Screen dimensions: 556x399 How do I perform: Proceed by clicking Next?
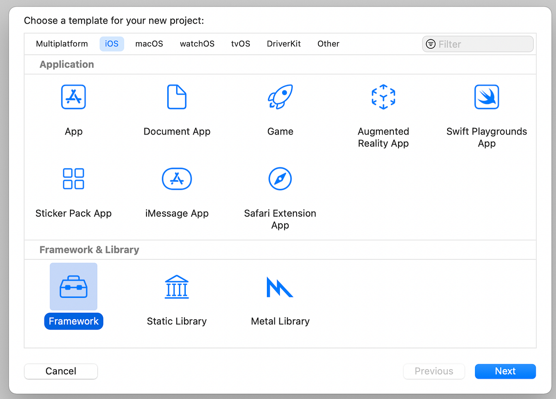(x=505, y=371)
